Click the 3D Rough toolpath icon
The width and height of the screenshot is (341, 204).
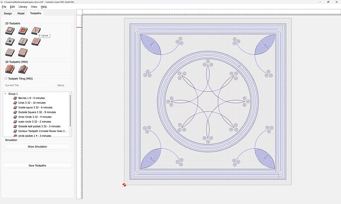pos(9,70)
